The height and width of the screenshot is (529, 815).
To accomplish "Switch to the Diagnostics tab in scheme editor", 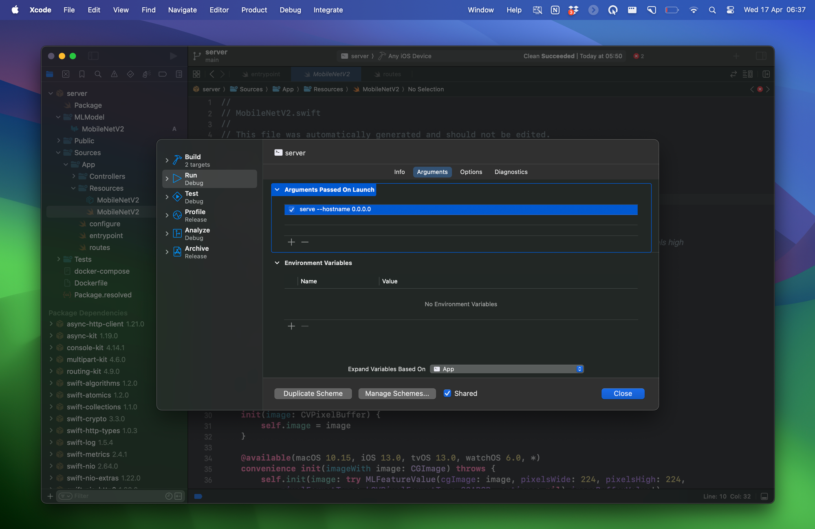I will [510, 171].
